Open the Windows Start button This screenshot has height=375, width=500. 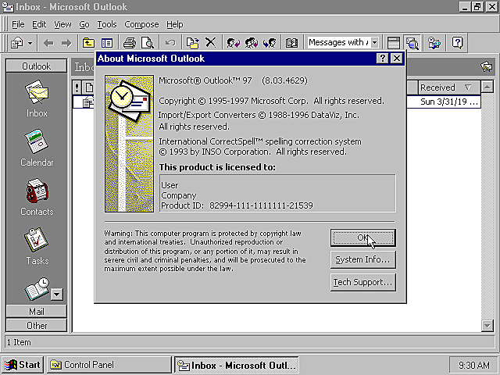click(23, 365)
